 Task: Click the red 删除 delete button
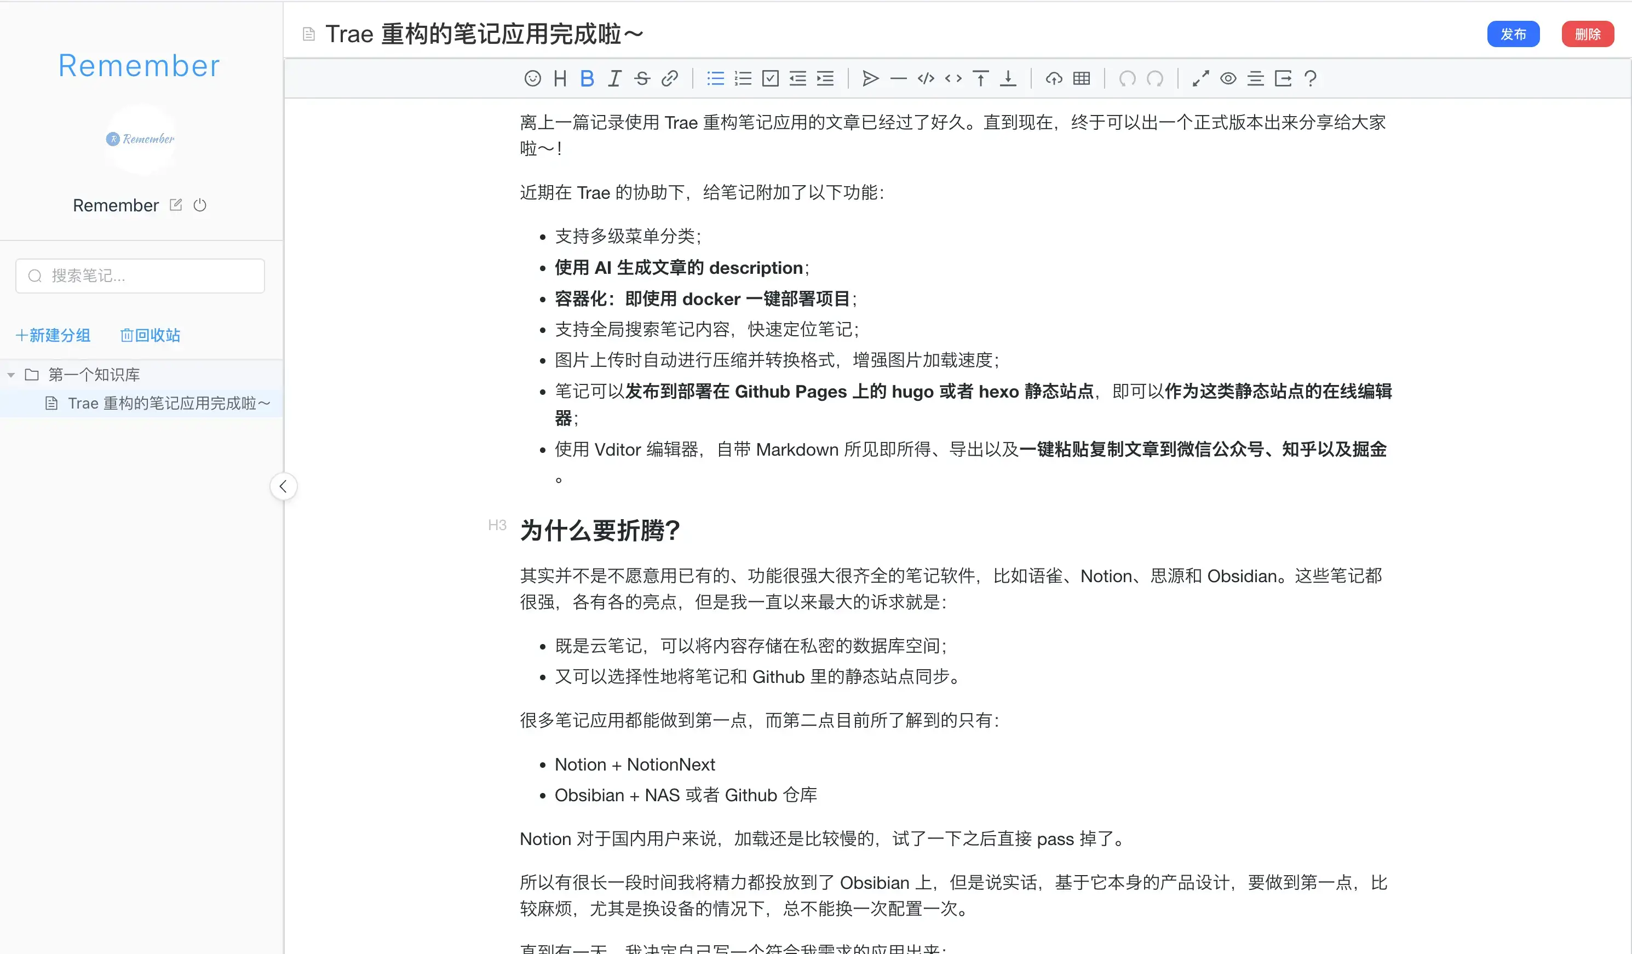1587,33
